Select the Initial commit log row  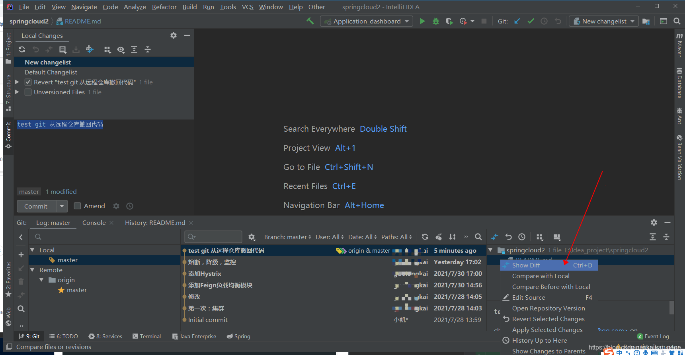(x=334, y=320)
